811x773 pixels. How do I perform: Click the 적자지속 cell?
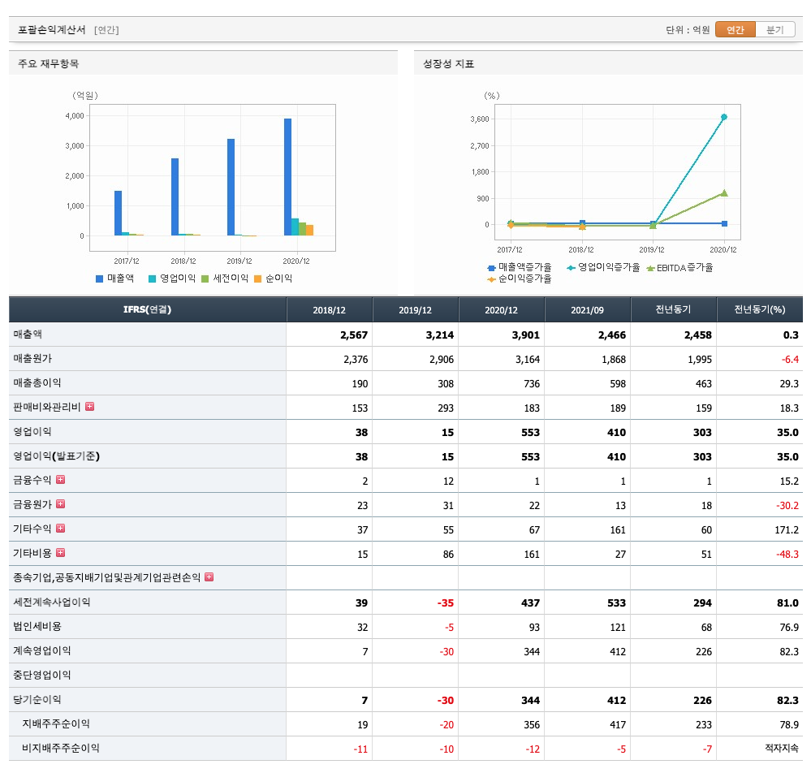[x=782, y=748]
